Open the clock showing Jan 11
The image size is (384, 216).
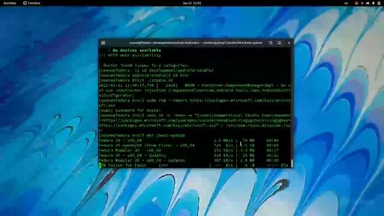(192, 3)
